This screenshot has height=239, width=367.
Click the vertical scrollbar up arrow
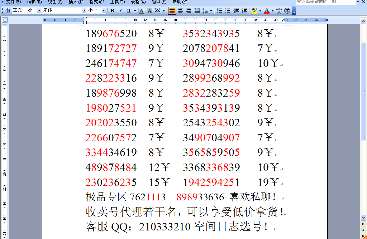pos(363,21)
